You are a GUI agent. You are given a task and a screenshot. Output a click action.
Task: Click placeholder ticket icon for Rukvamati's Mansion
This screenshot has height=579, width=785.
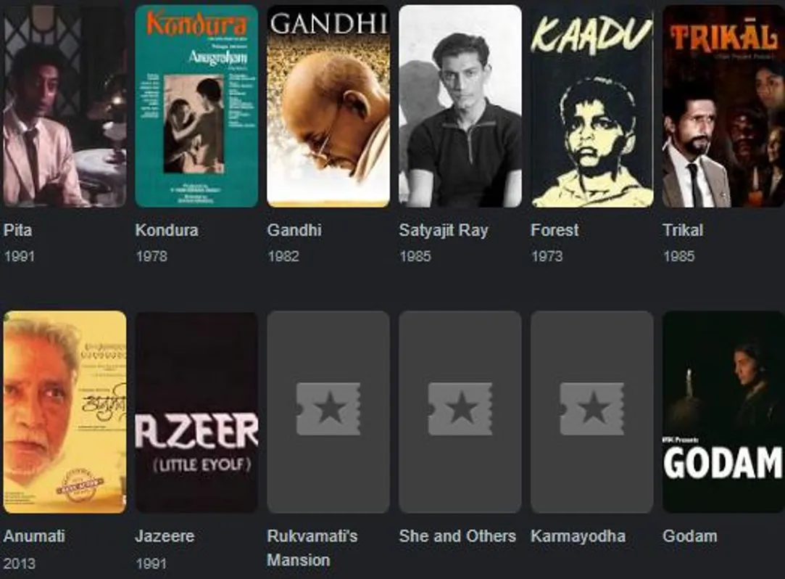point(328,409)
